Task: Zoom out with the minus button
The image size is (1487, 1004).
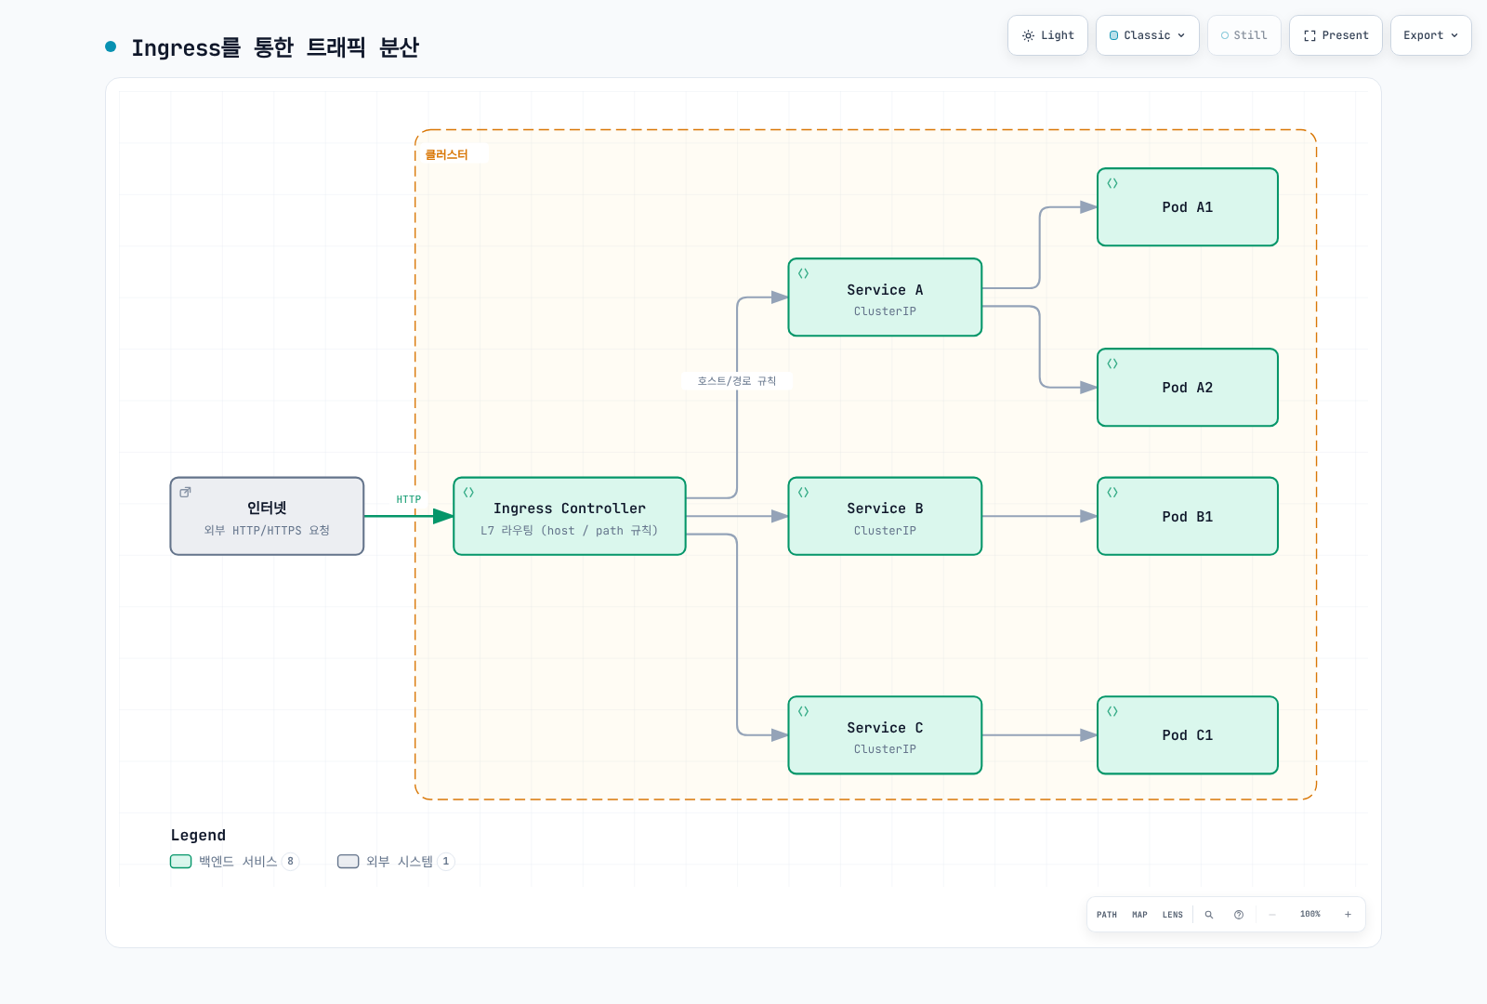Action: [x=1272, y=915]
